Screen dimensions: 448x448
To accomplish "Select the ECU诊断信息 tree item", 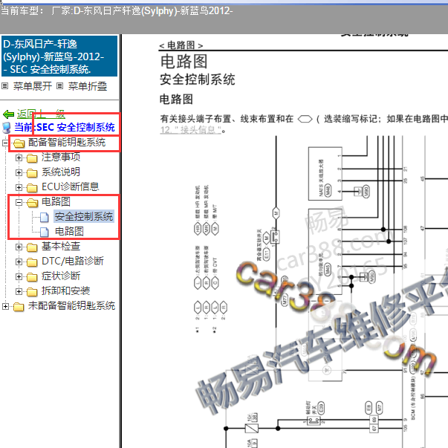I will pos(71,186).
